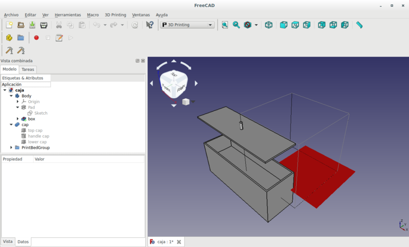Collapse the Pad tree node

click(18, 107)
